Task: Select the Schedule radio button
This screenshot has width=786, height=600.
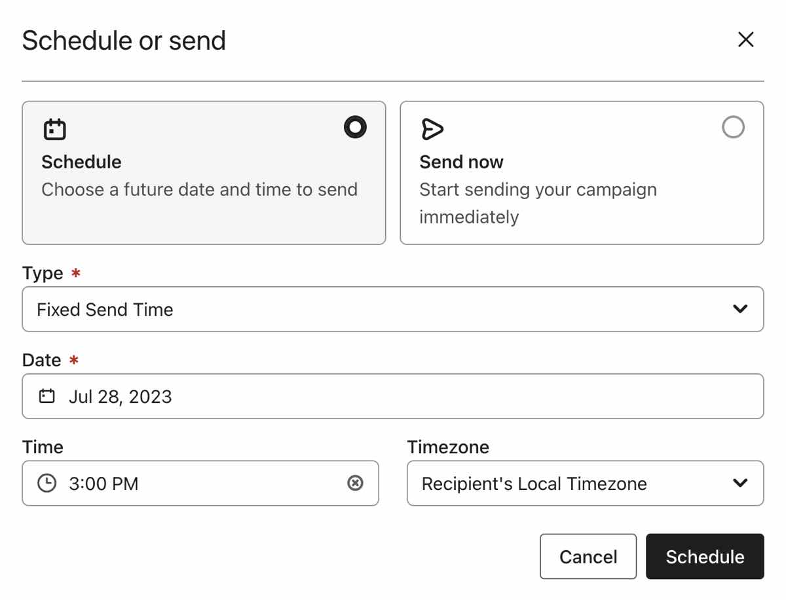Action: [x=355, y=127]
